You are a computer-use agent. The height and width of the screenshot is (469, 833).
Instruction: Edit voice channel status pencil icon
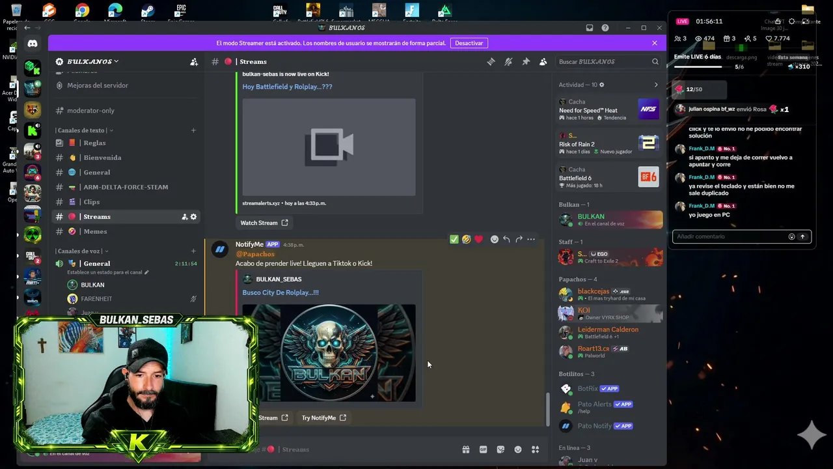point(146,272)
